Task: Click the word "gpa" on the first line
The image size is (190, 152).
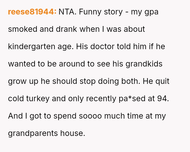Action: [151, 12]
